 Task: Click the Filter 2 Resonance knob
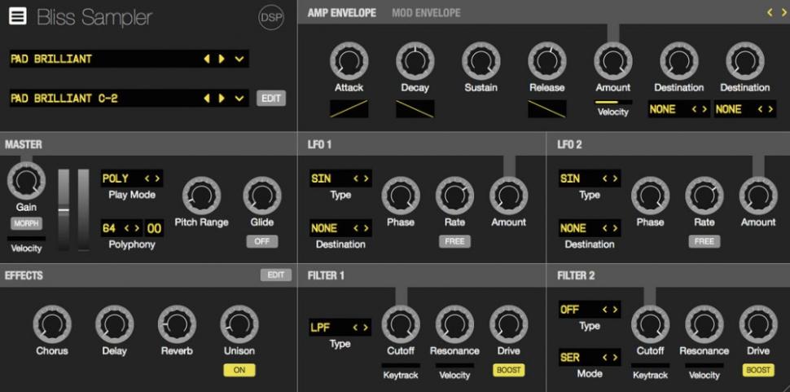(704, 324)
